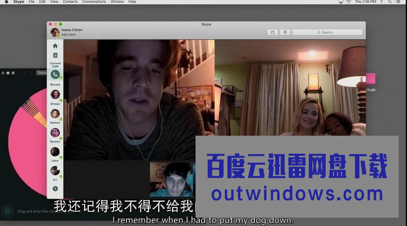Click the Wi-Fi status icon
This screenshot has width=407, height=226.
coord(348,2)
